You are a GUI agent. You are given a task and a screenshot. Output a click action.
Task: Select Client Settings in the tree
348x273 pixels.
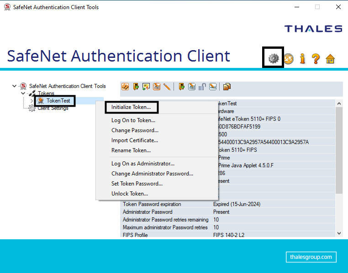coord(53,108)
